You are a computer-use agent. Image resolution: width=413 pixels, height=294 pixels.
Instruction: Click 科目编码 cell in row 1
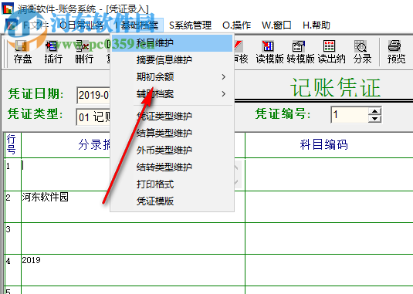[329, 174]
